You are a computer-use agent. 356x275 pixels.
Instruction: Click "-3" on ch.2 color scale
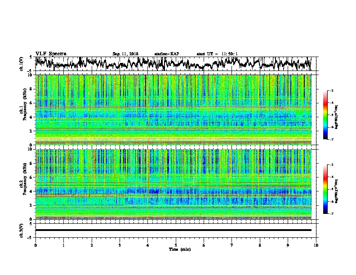(331, 165)
